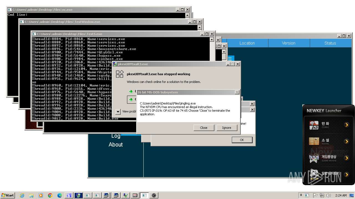Click the line naming housenetshare.exe in Test5 console

84,49
